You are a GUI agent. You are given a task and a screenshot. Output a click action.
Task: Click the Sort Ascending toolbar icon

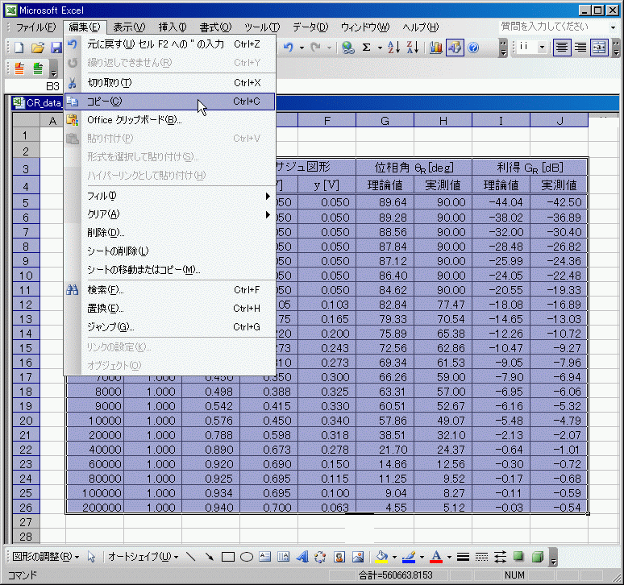[x=393, y=48]
